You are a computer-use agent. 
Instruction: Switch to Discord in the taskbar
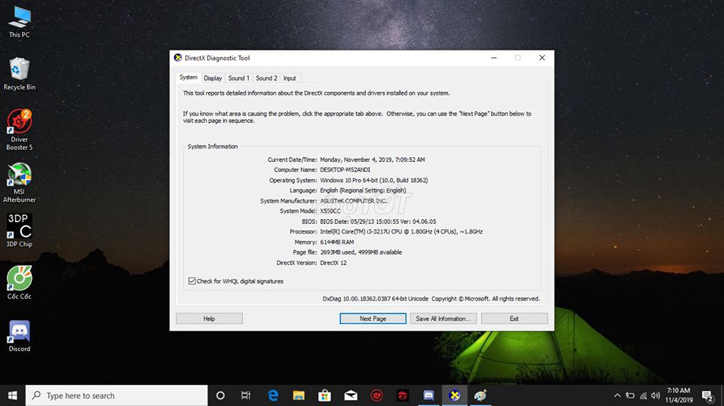click(x=428, y=395)
